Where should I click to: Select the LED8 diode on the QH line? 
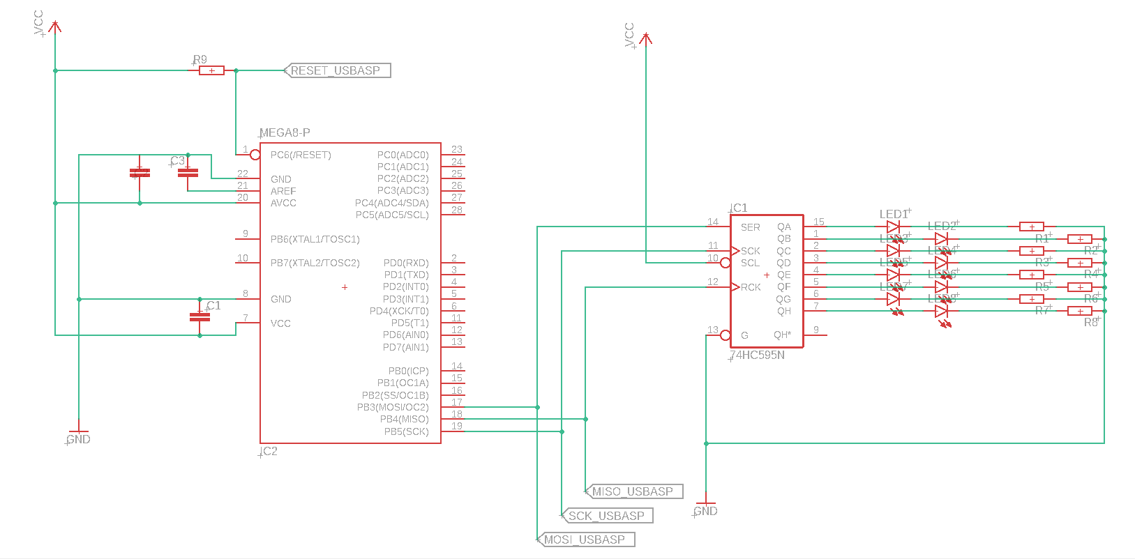point(942,311)
